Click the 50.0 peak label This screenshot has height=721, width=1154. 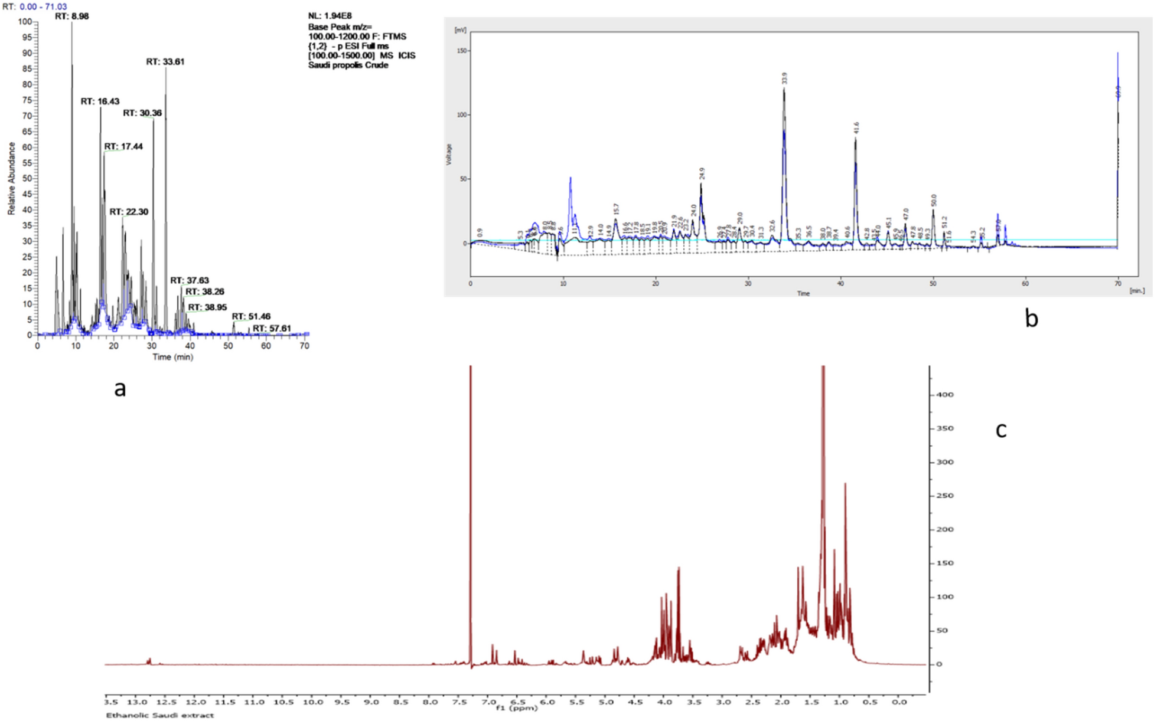point(933,200)
